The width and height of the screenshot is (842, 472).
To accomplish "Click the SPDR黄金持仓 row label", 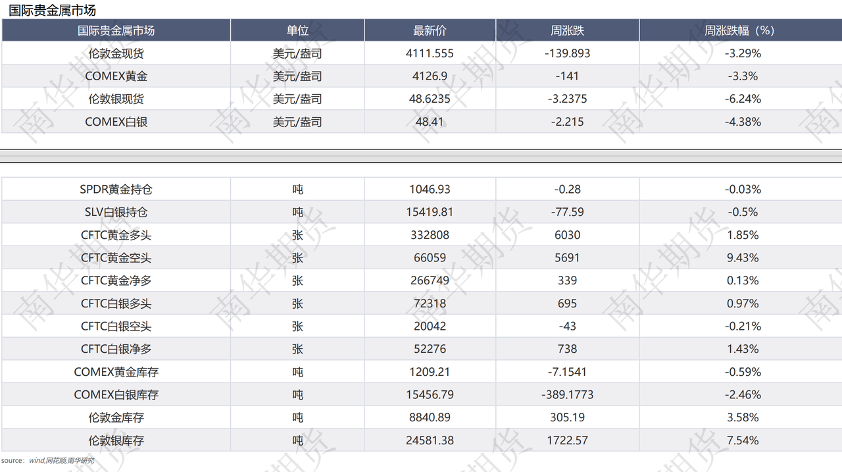I will click(x=116, y=189).
